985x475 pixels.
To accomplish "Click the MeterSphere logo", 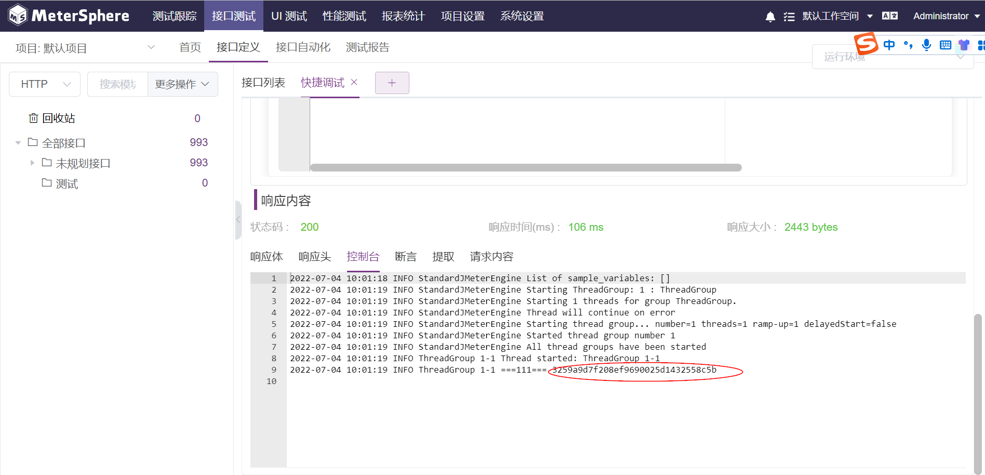I will coord(69,16).
